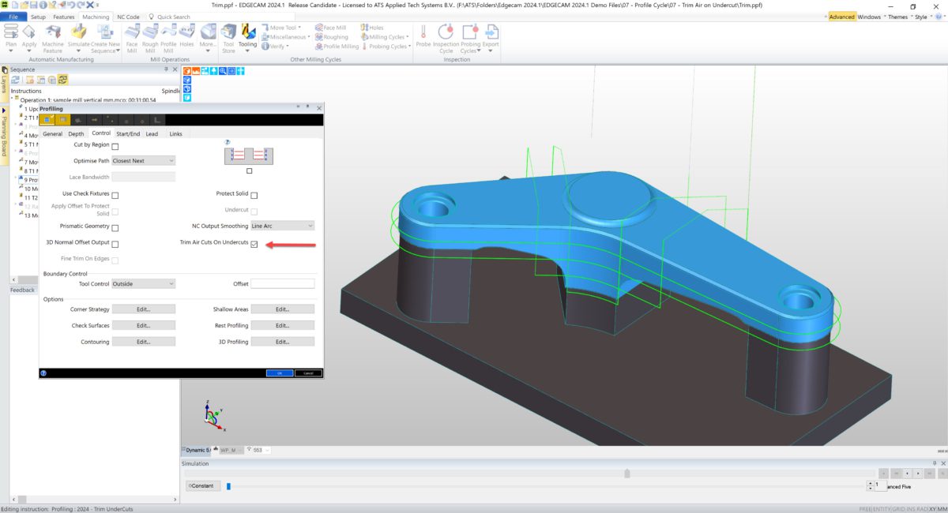Viewport: 948px width, 513px height.
Task: Enable the Cut by Region checkbox
Action: [x=115, y=146]
